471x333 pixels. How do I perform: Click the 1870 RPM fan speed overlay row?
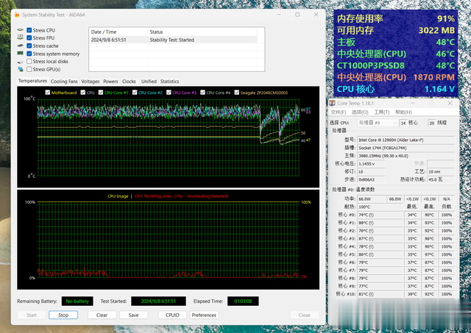click(x=396, y=77)
